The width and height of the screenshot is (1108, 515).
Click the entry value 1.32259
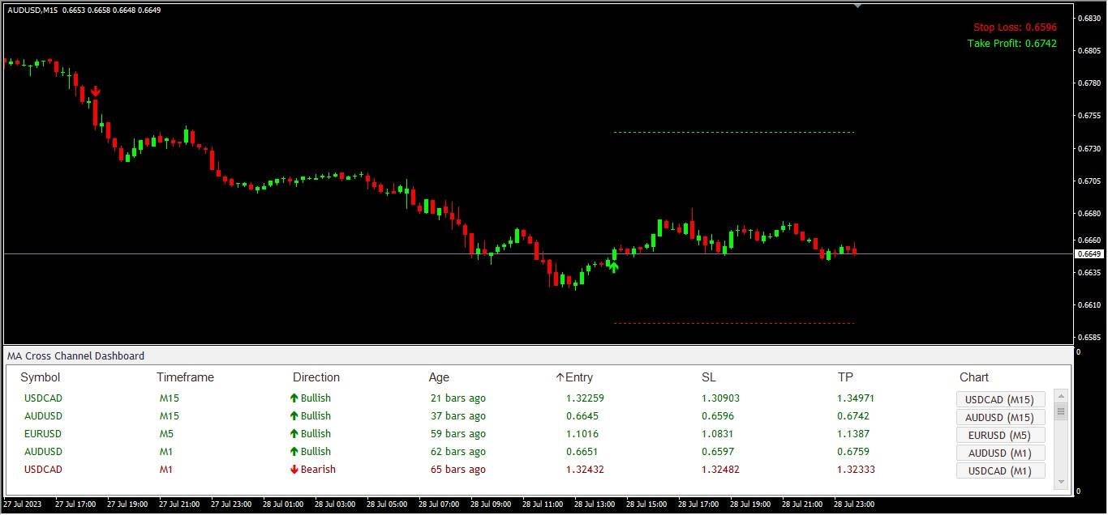[585, 398]
